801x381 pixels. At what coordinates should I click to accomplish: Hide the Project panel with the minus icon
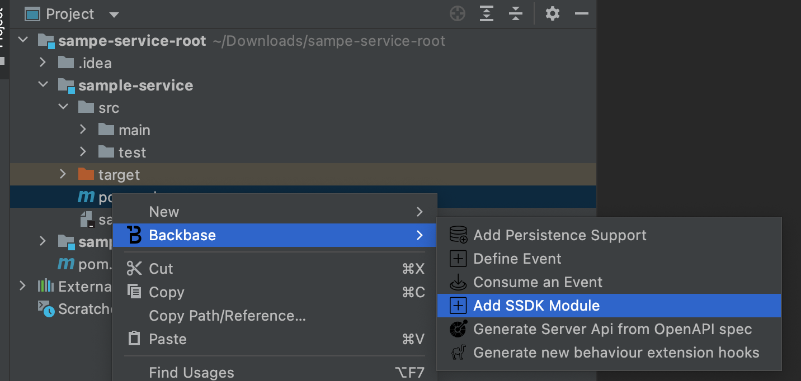pyautogui.click(x=582, y=14)
